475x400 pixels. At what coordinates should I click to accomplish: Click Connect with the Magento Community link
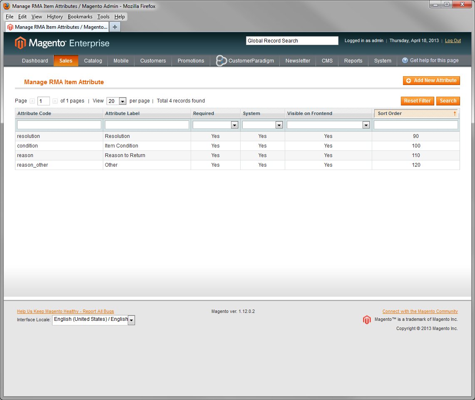pyautogui.click(x=420, y=311)
